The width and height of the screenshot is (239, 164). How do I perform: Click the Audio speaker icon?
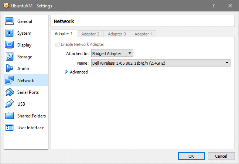(x=10, y=68)
